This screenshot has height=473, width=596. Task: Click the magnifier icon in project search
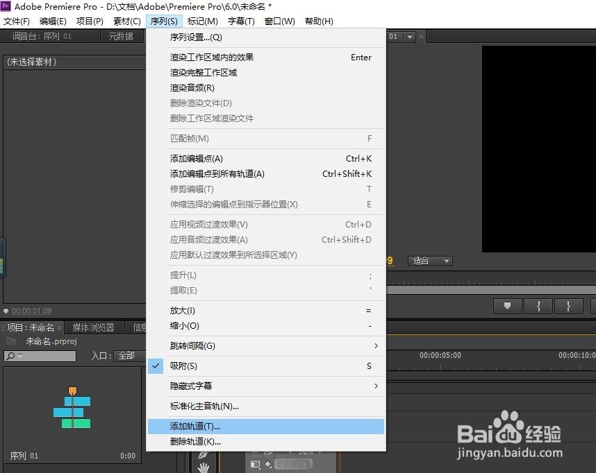pyautogui.click(x=10, y=356)
